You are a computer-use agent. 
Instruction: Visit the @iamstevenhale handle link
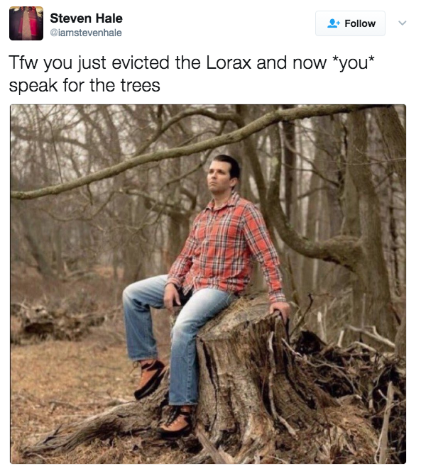pyautogui.click(x=86, y=33)
